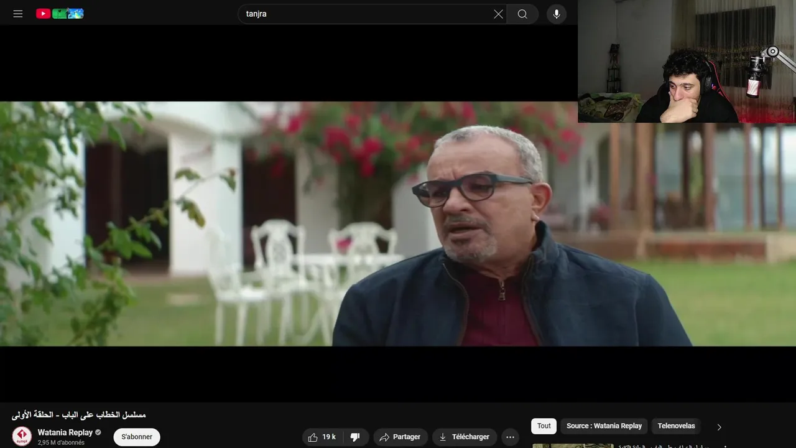Screen dimensions: 796x448
Task: Click the Arabic video title text
Action: (79, 415)
